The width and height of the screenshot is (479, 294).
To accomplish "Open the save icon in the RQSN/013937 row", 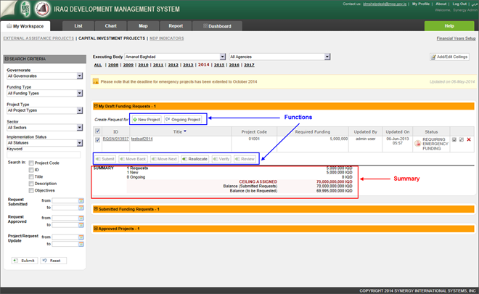I will point(454,139).
